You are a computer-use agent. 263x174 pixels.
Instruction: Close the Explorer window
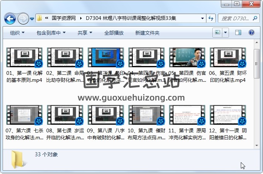point(251,4)
